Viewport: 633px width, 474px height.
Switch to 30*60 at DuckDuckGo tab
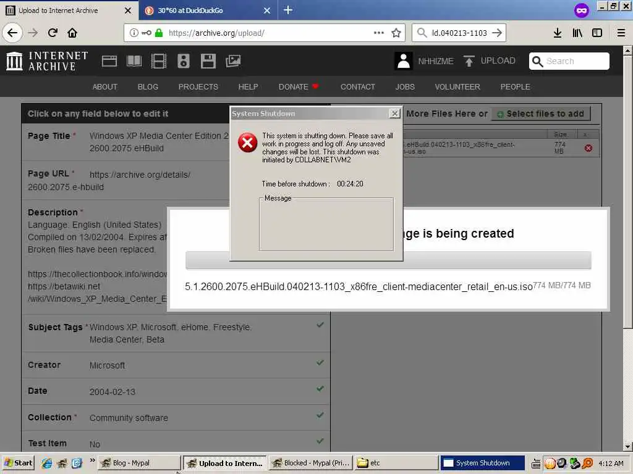(208, 10)
